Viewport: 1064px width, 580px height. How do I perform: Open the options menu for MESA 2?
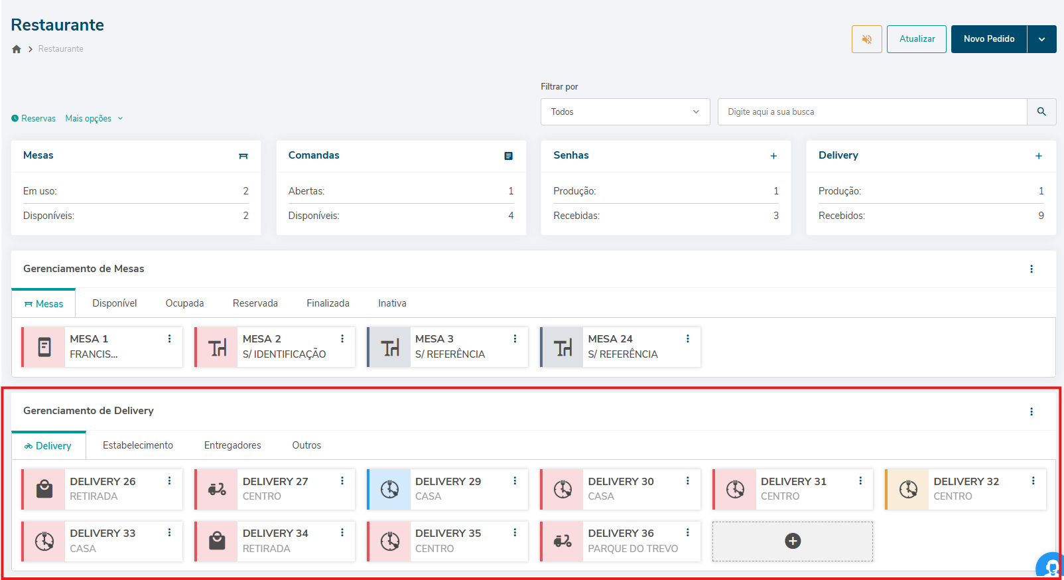(x=342, y=338)
